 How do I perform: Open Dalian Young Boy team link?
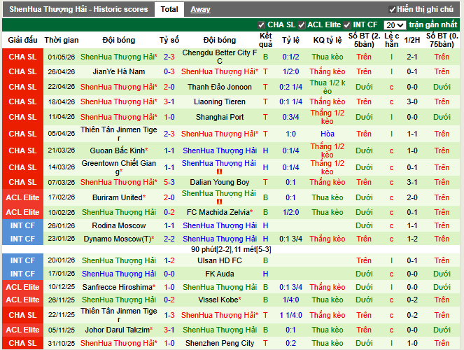tap(220, 182)
